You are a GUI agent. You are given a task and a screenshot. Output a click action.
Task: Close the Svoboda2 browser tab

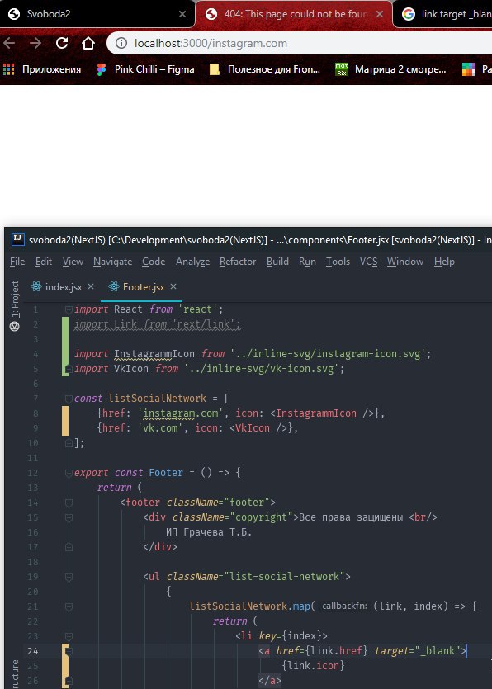click(182, 14)
